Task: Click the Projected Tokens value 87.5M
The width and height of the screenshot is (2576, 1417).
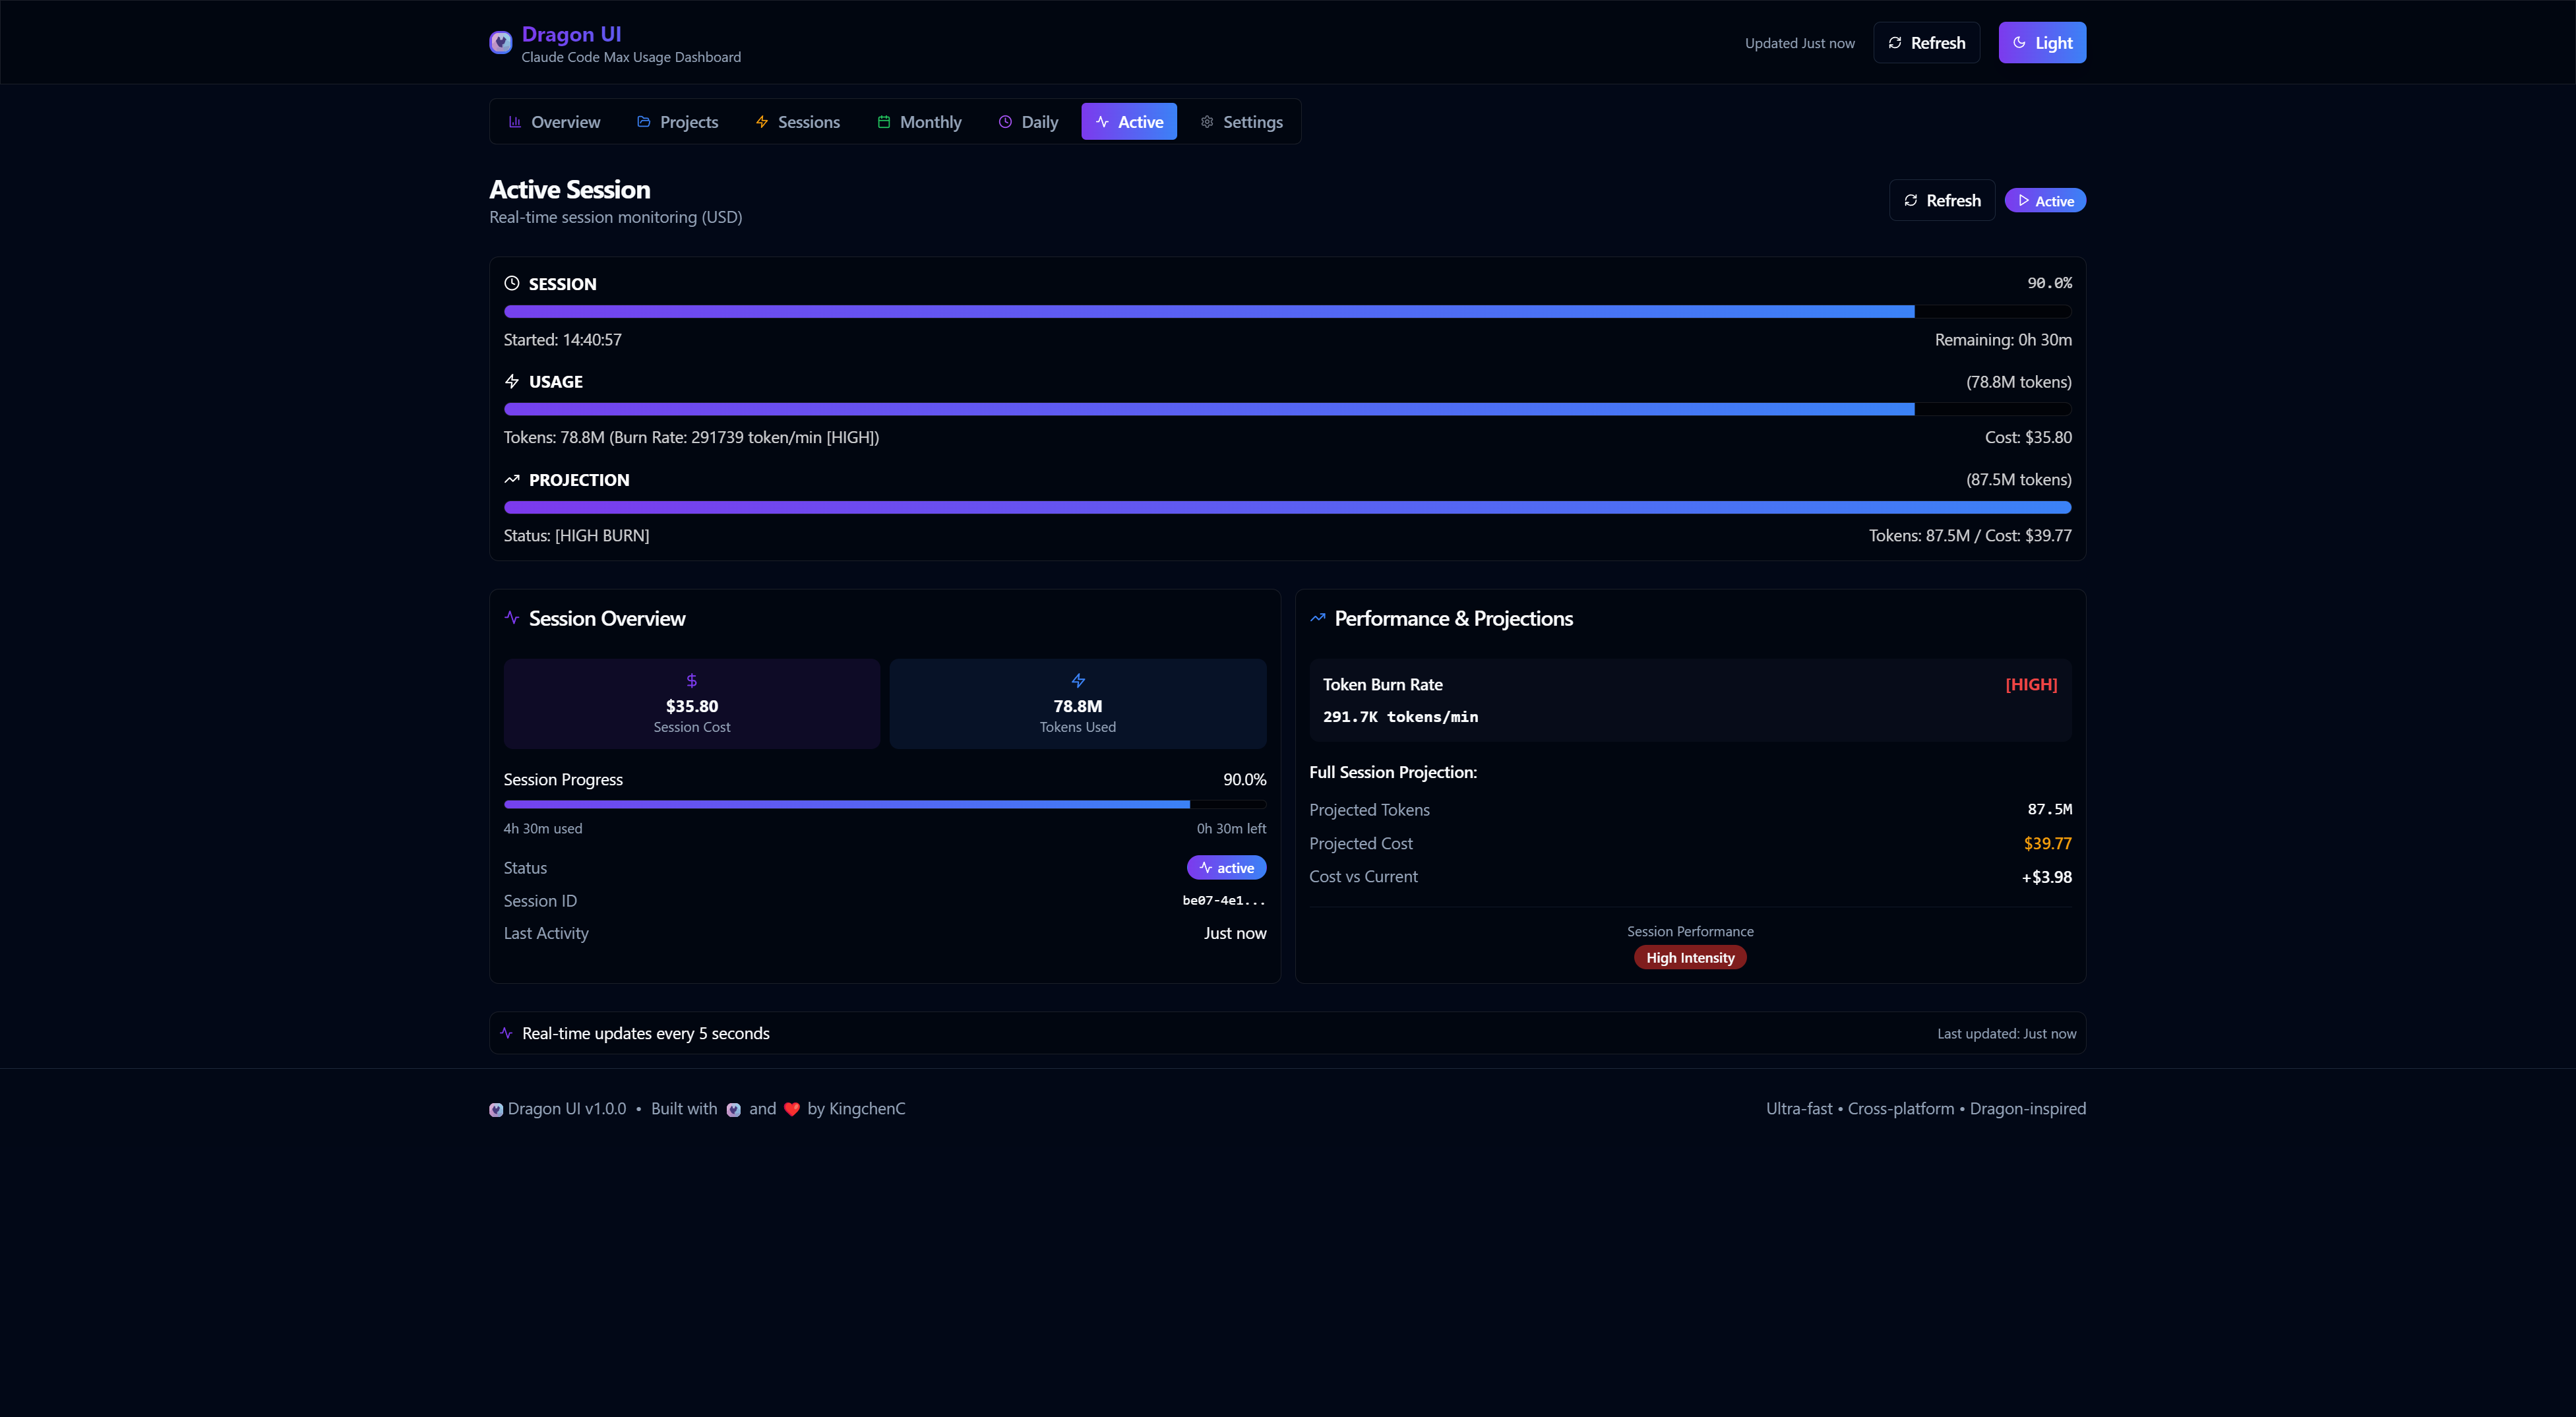Action: pyautogui.click(x=2049, y=810)
